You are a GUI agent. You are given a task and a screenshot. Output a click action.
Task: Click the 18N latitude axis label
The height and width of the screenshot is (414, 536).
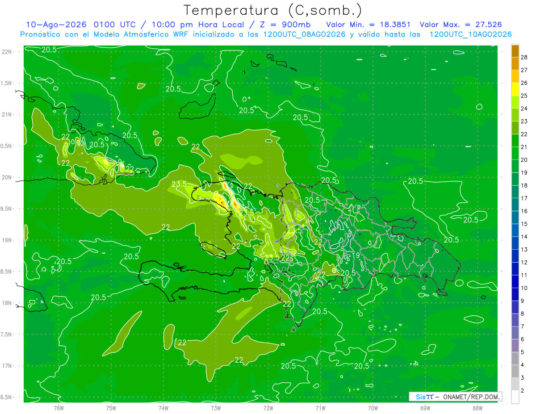point(7,303)
